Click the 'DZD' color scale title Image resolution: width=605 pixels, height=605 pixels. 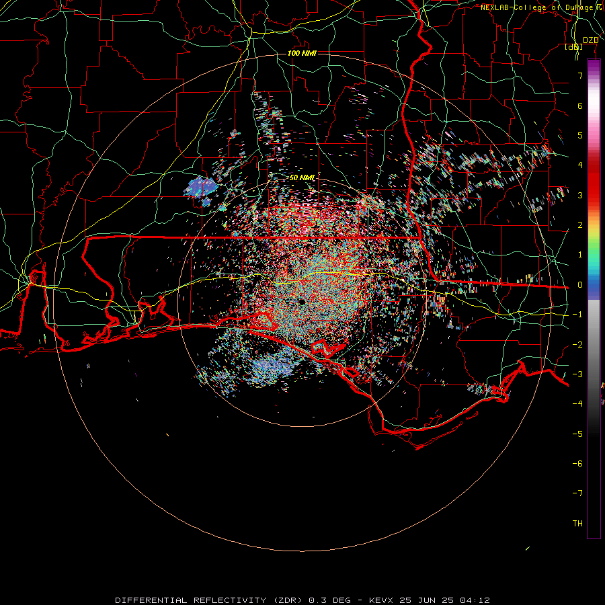[590, 40]
